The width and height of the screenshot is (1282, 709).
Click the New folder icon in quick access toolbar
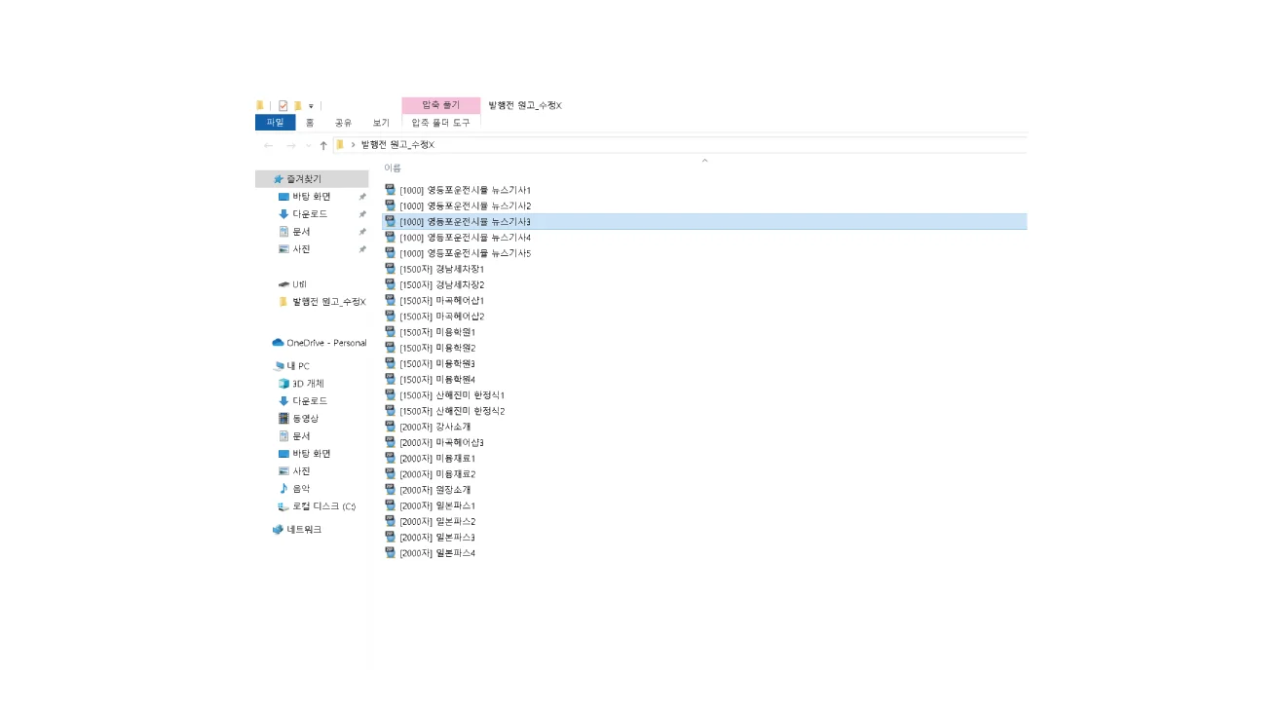(297, 105)
